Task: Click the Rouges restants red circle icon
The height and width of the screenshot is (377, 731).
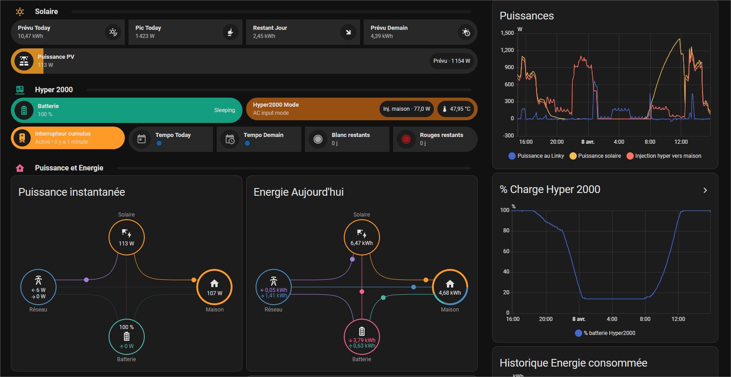Action: click(x=406, y=139)
